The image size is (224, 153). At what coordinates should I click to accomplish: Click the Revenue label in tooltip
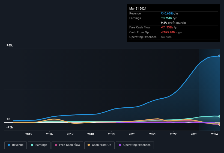[x=135, y=13]
